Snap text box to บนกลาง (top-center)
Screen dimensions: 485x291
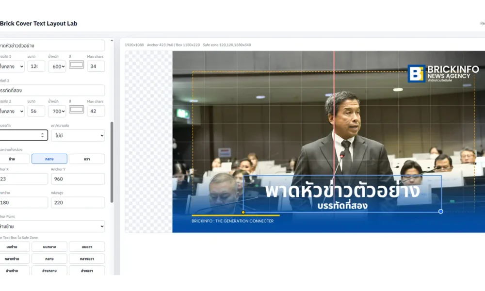[x=49, y=247]
